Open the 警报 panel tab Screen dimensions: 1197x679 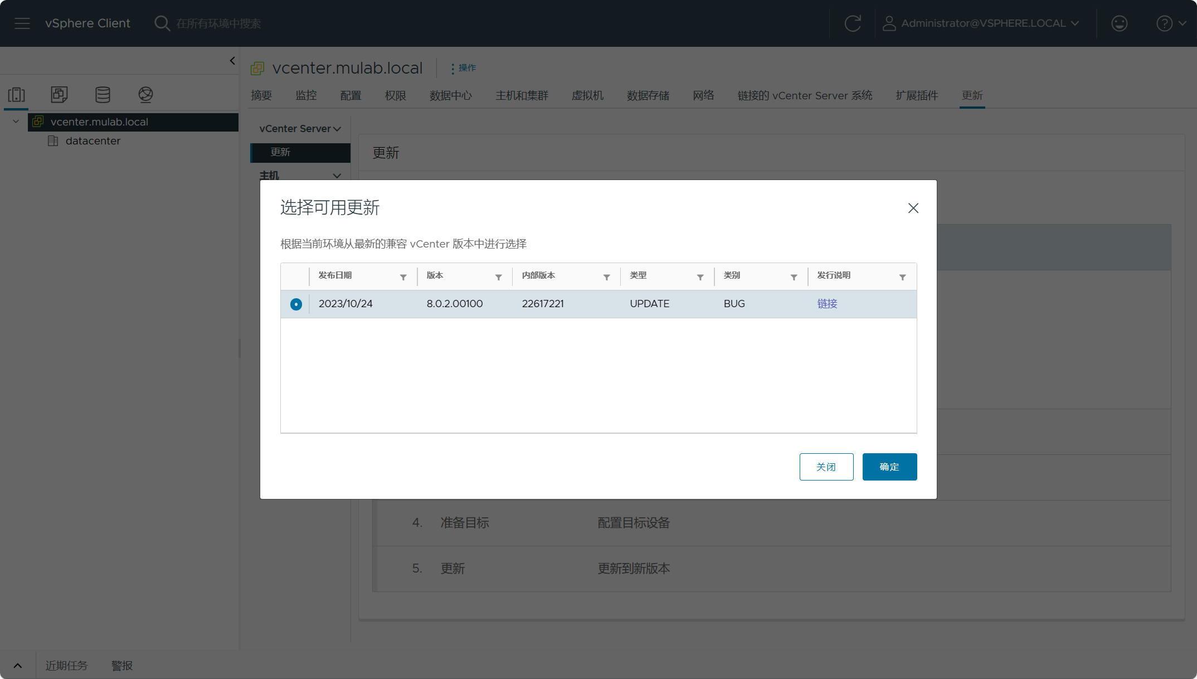(122, 666)
